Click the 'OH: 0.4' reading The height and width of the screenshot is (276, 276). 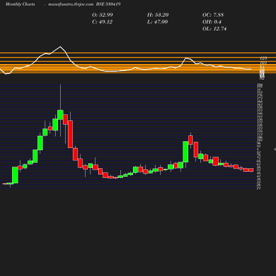(212, 22)
